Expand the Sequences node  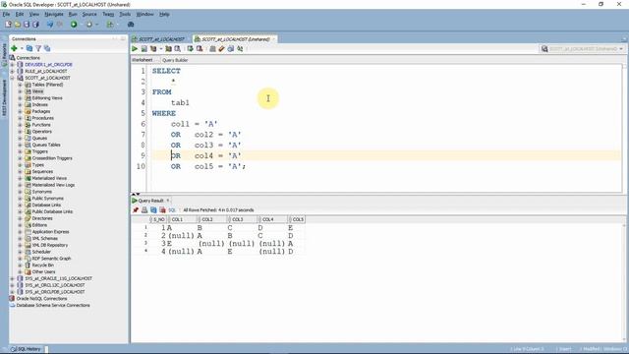point(20,171)
